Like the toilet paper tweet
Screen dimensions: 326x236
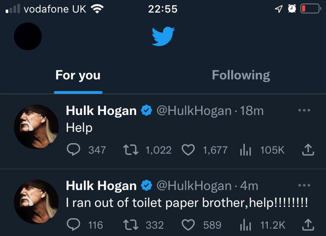click(x=188, y=225)
